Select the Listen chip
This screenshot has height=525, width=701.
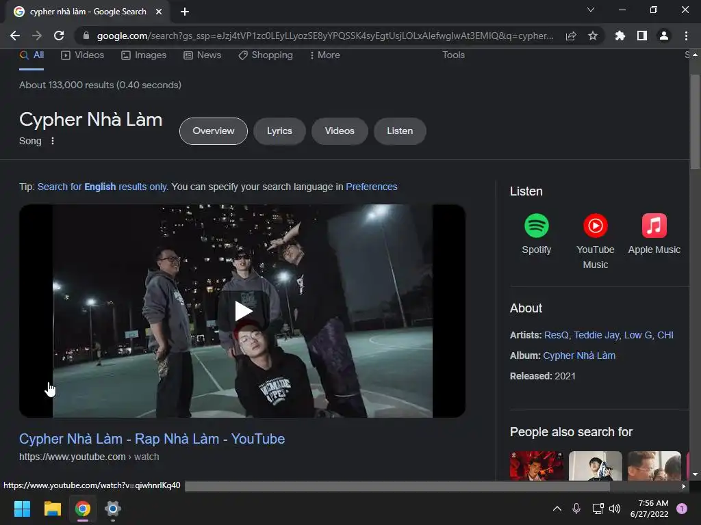click(x=400, y=131)
